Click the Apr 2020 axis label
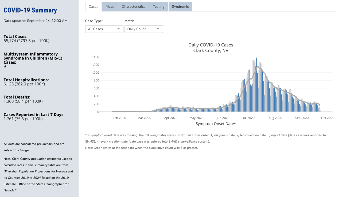Screen dimensions: 342x197 (171, 118)
